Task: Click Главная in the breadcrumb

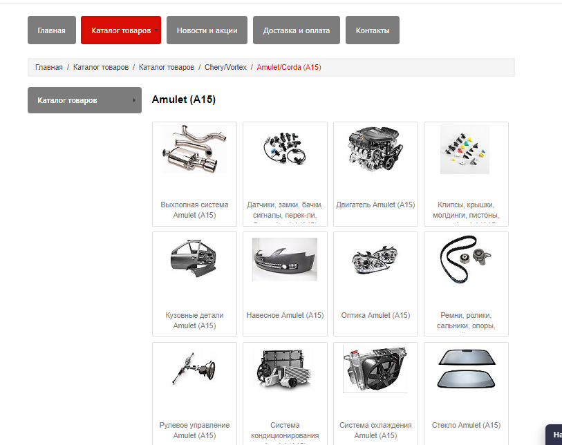Action: 49,67
